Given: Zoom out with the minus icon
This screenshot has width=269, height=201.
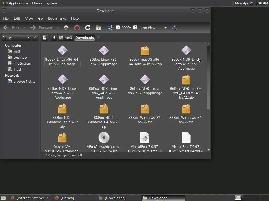Looking at the screenshot, I should pos(118,27).
